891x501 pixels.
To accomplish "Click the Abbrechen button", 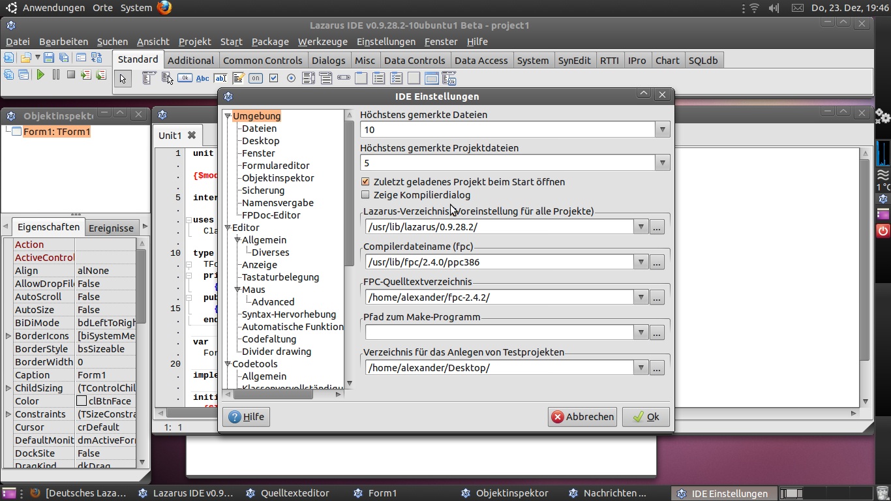I will pyautogui.click(x=582, y=417).
